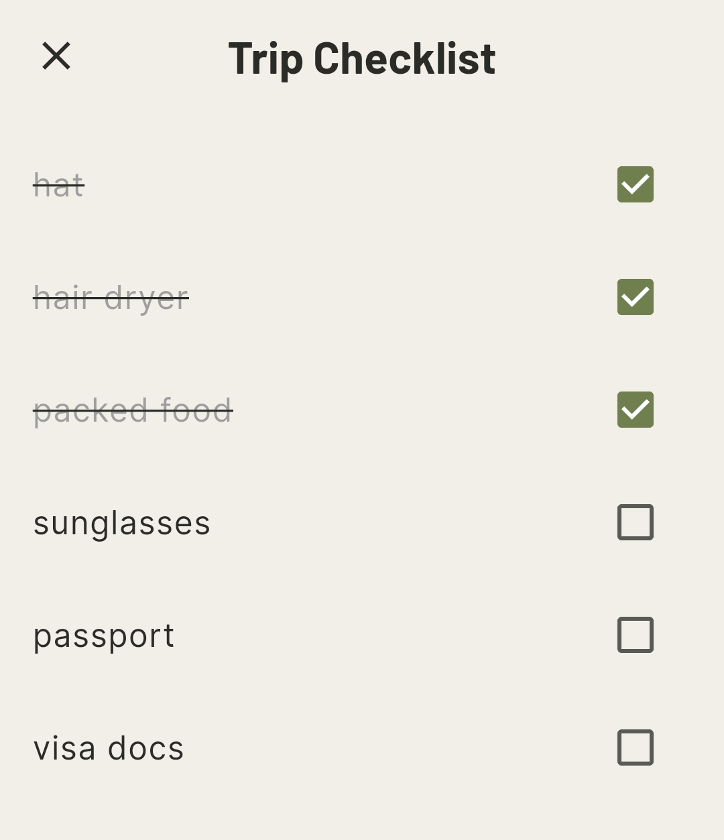Viewport: 724px width, 840px height.
Task: Tap the passport item text
Action: pyautogui.click(x=104, y=636)
